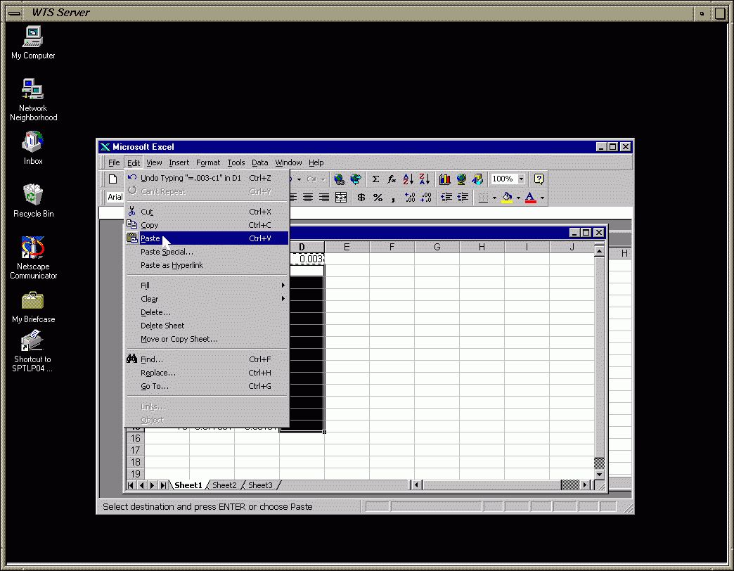This screenshot has width=734, height=571.
Task: Open the 100% zoom dropdown
Action: click(x=522, y=179)
